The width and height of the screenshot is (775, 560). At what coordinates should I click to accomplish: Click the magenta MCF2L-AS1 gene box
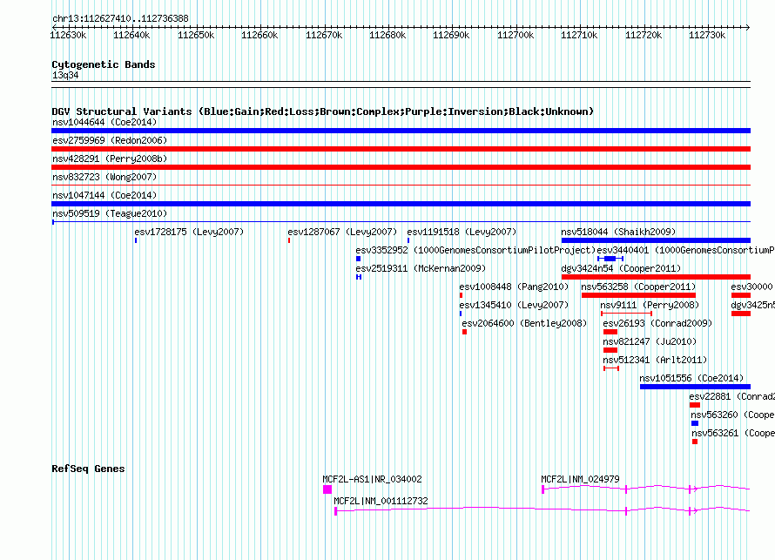[327, 489]
